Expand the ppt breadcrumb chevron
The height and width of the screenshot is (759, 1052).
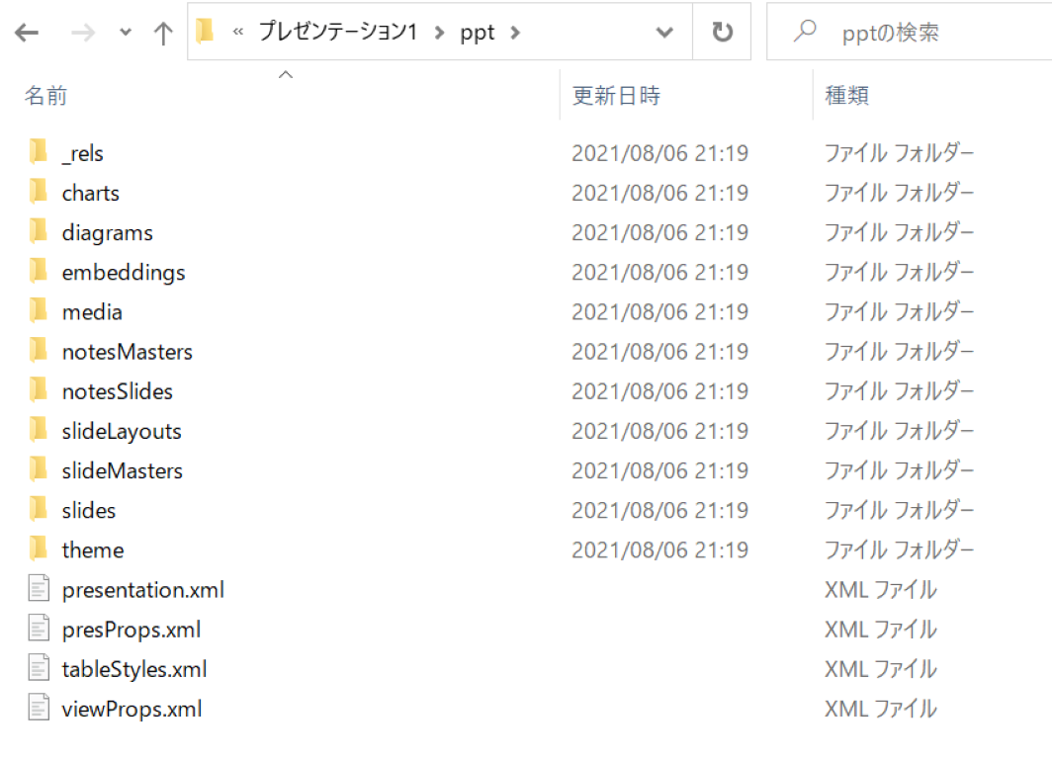click(x=513, y=31)
